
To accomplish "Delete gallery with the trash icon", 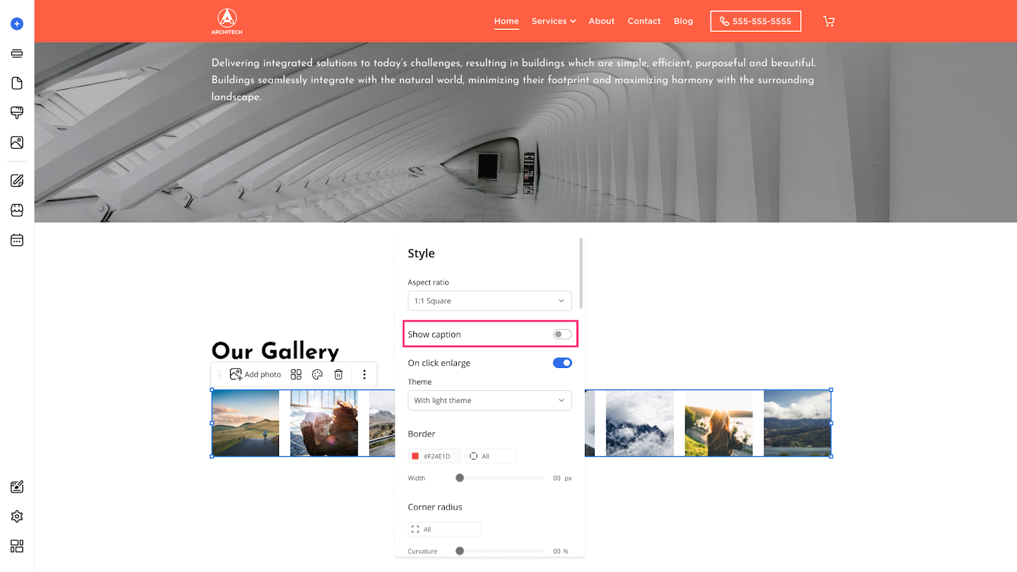I will 339,374.
